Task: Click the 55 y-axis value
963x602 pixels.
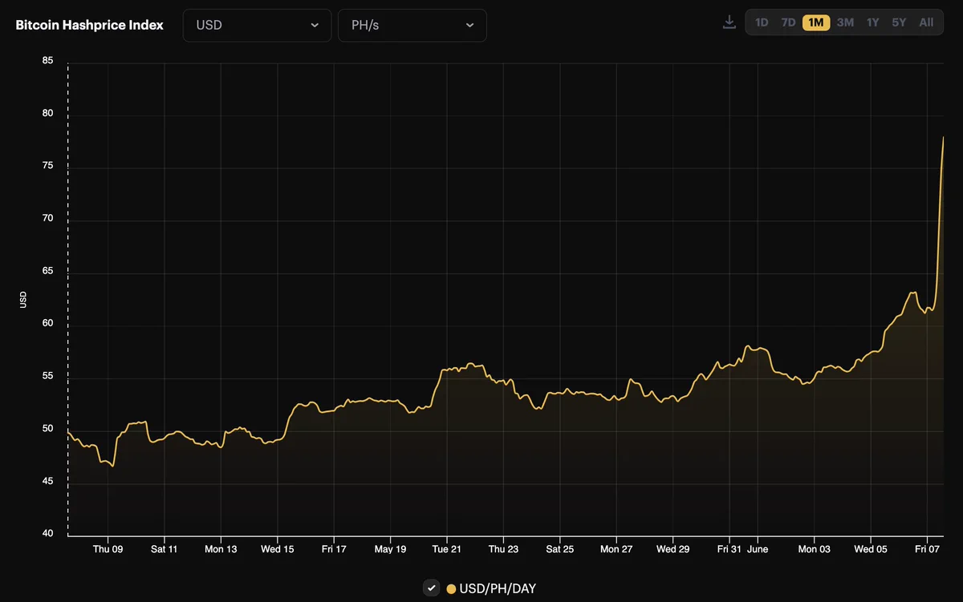Action: 48,376
